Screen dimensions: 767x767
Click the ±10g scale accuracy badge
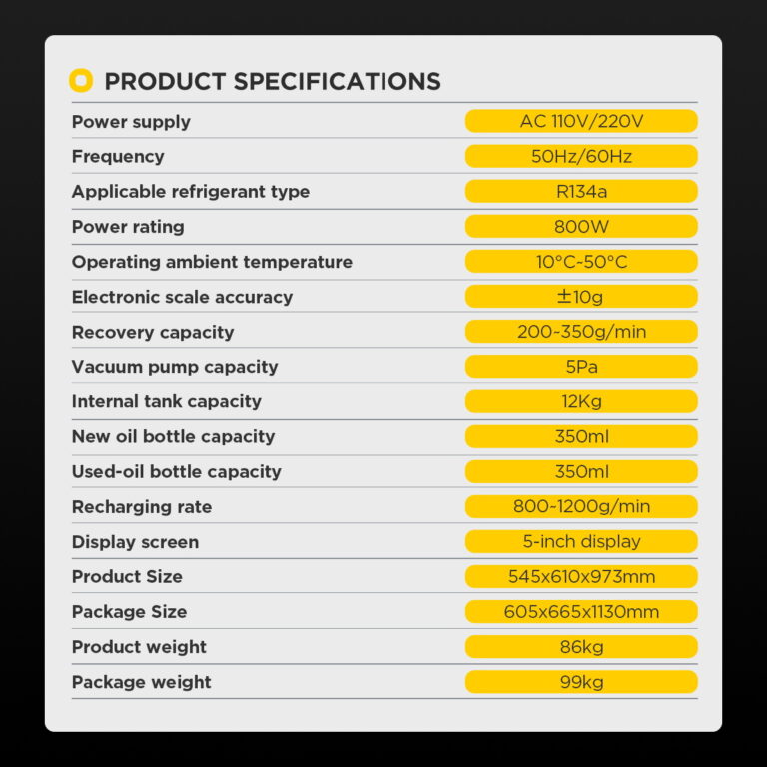pyautogui.click(x=581, y=297)
